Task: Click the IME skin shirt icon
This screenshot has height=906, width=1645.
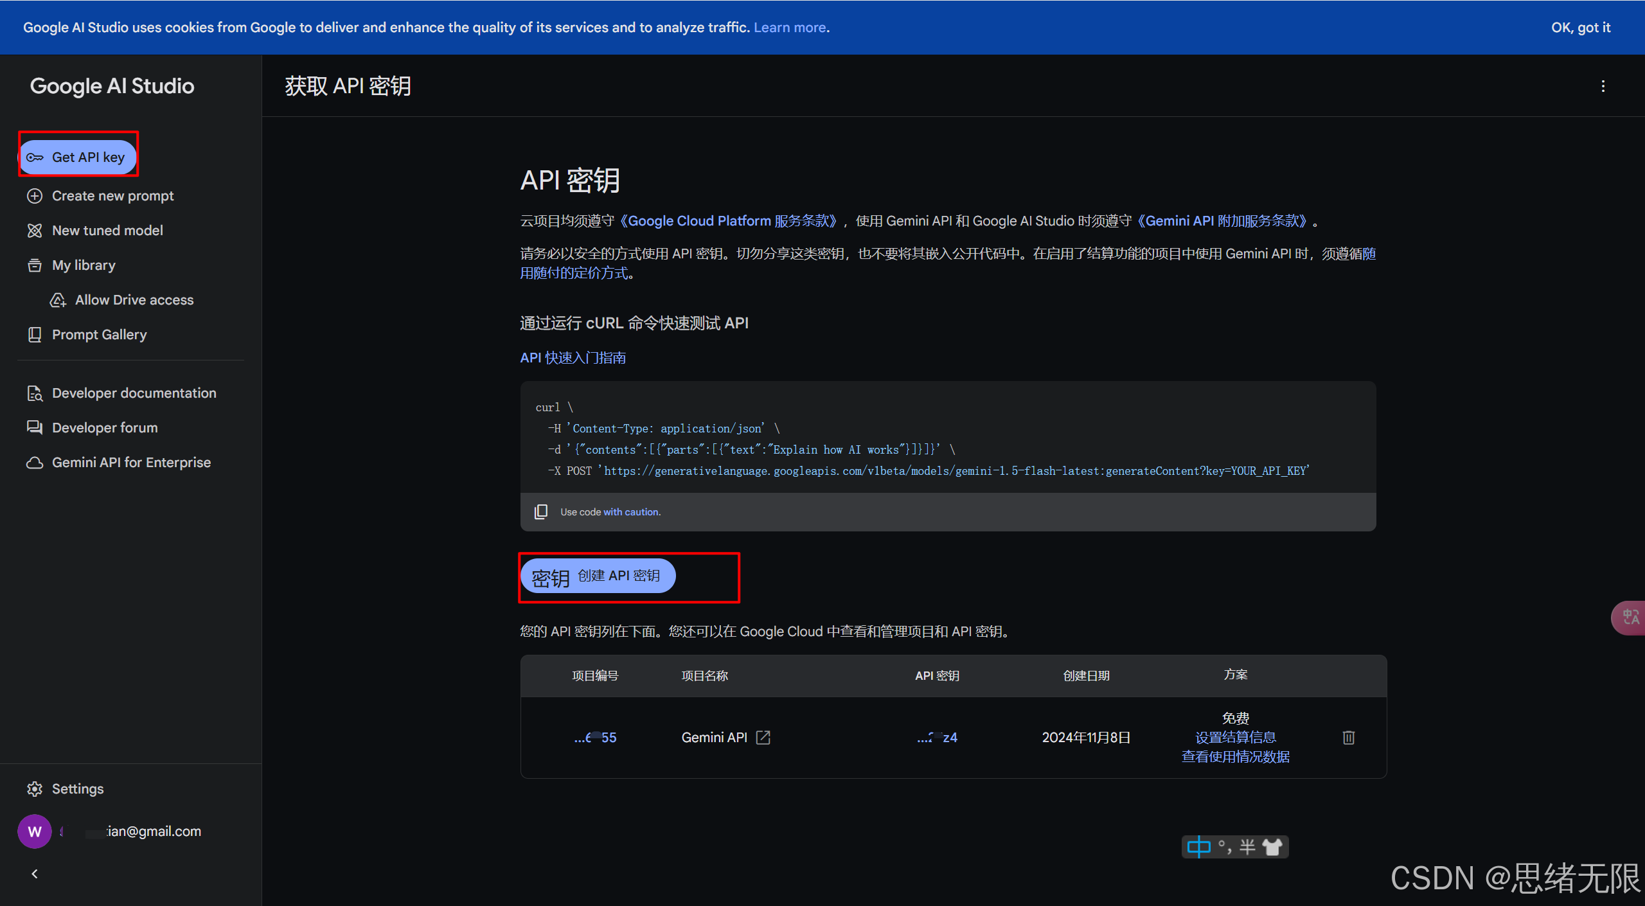Action: coord(1273,847)
